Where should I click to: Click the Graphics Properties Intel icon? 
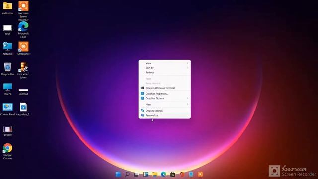pos(142,94)
